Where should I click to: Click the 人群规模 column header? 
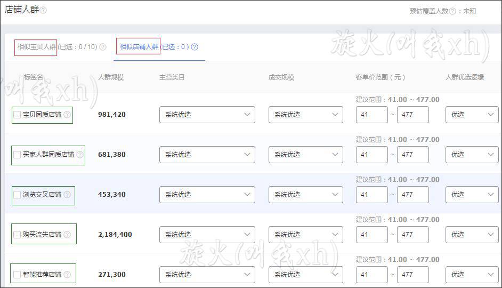click(x=111, y=77)
